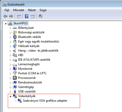122x112 pixels.
Task: Select Hang-, video- és játékvezérlők label
Action: pos(38,51)
